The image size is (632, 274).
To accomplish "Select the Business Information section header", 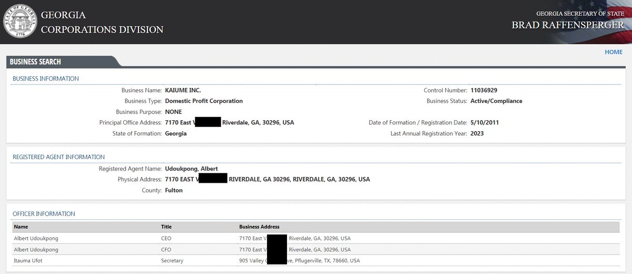I will point(46,79).
